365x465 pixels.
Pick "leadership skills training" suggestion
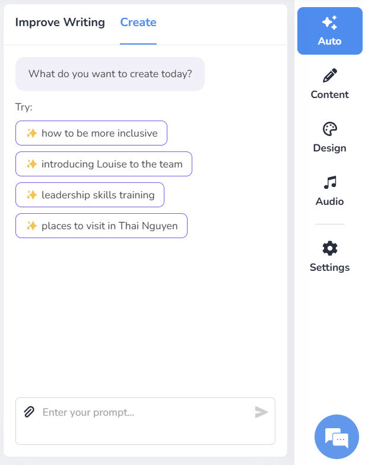click(x=90, y=195)
